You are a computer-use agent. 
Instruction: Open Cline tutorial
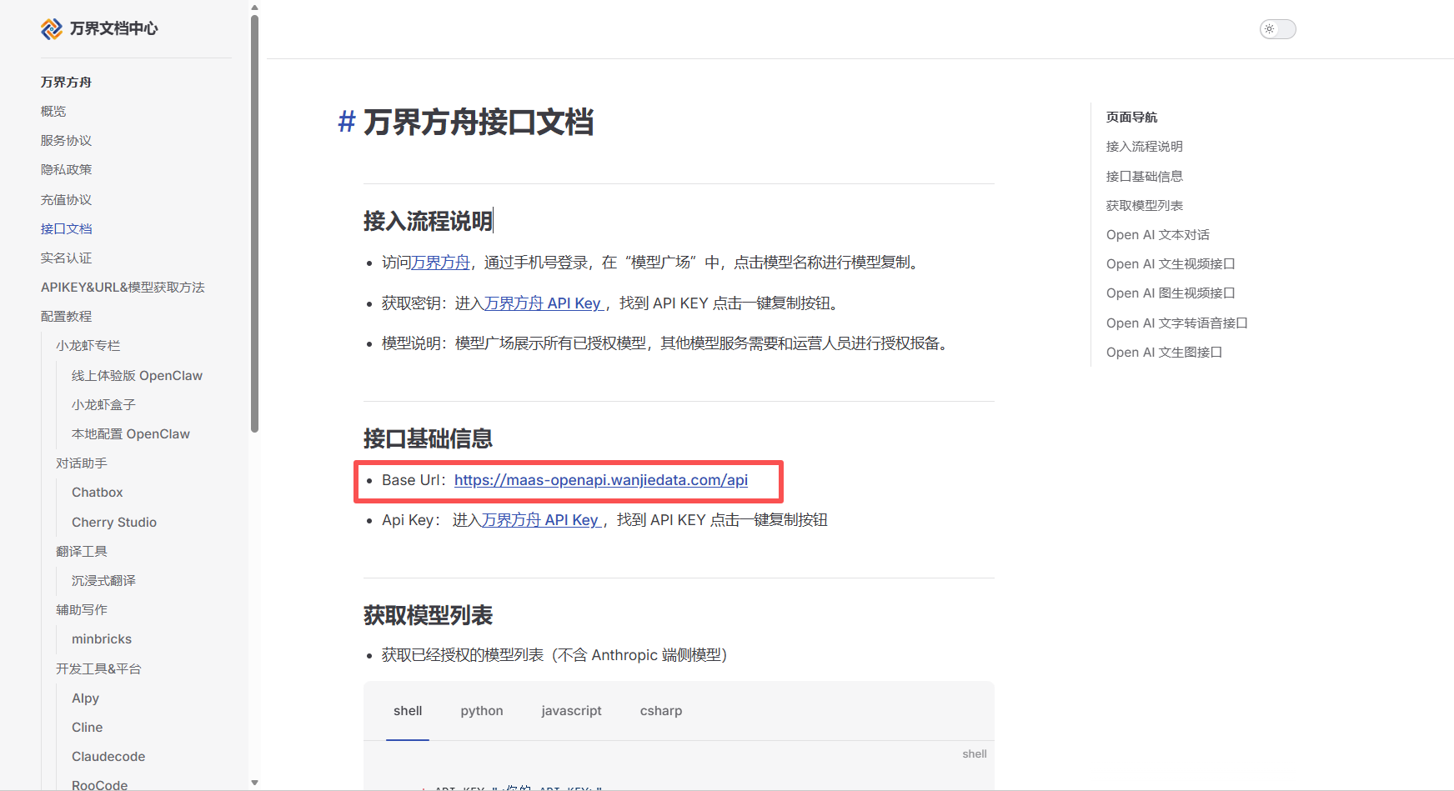87,727
